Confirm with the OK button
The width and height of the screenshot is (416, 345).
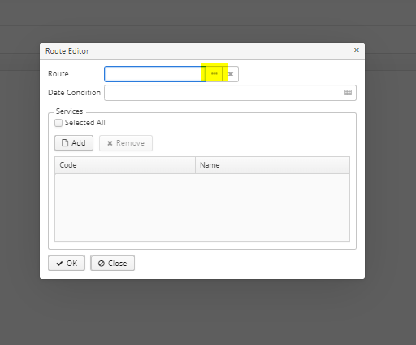(x=67, y=263)
